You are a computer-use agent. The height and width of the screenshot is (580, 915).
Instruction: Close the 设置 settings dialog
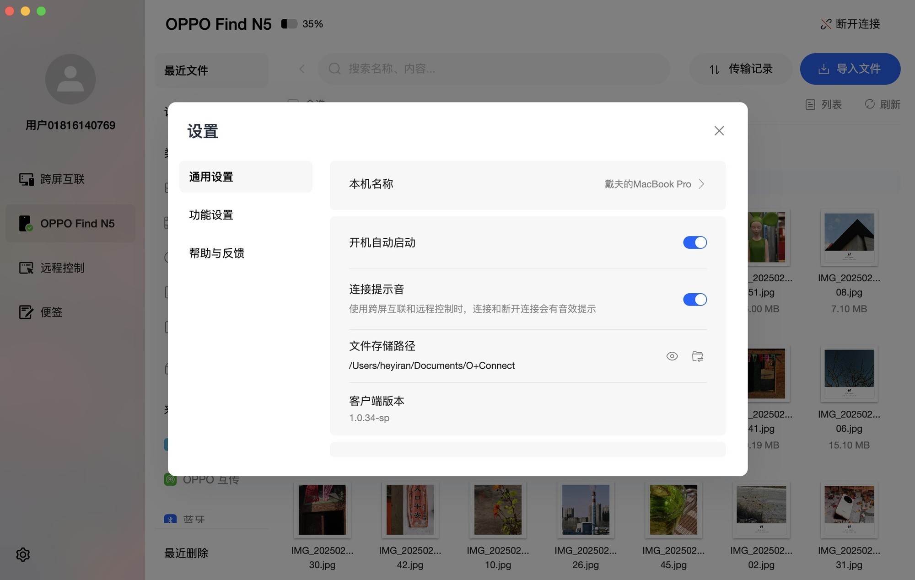coord(719,131)
